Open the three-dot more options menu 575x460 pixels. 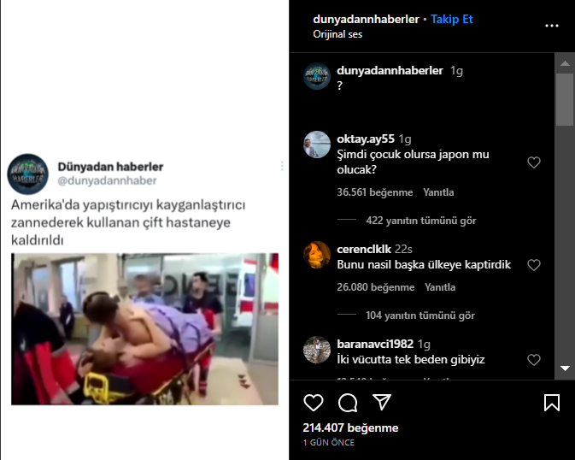552,26
